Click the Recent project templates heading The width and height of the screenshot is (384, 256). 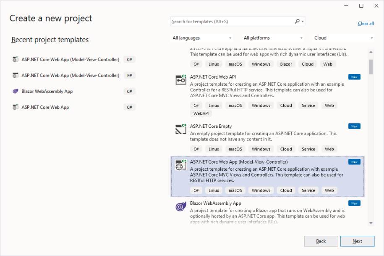(50, 40)
